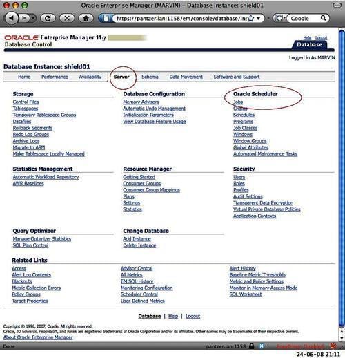Open the Tablespaces link

26,109
